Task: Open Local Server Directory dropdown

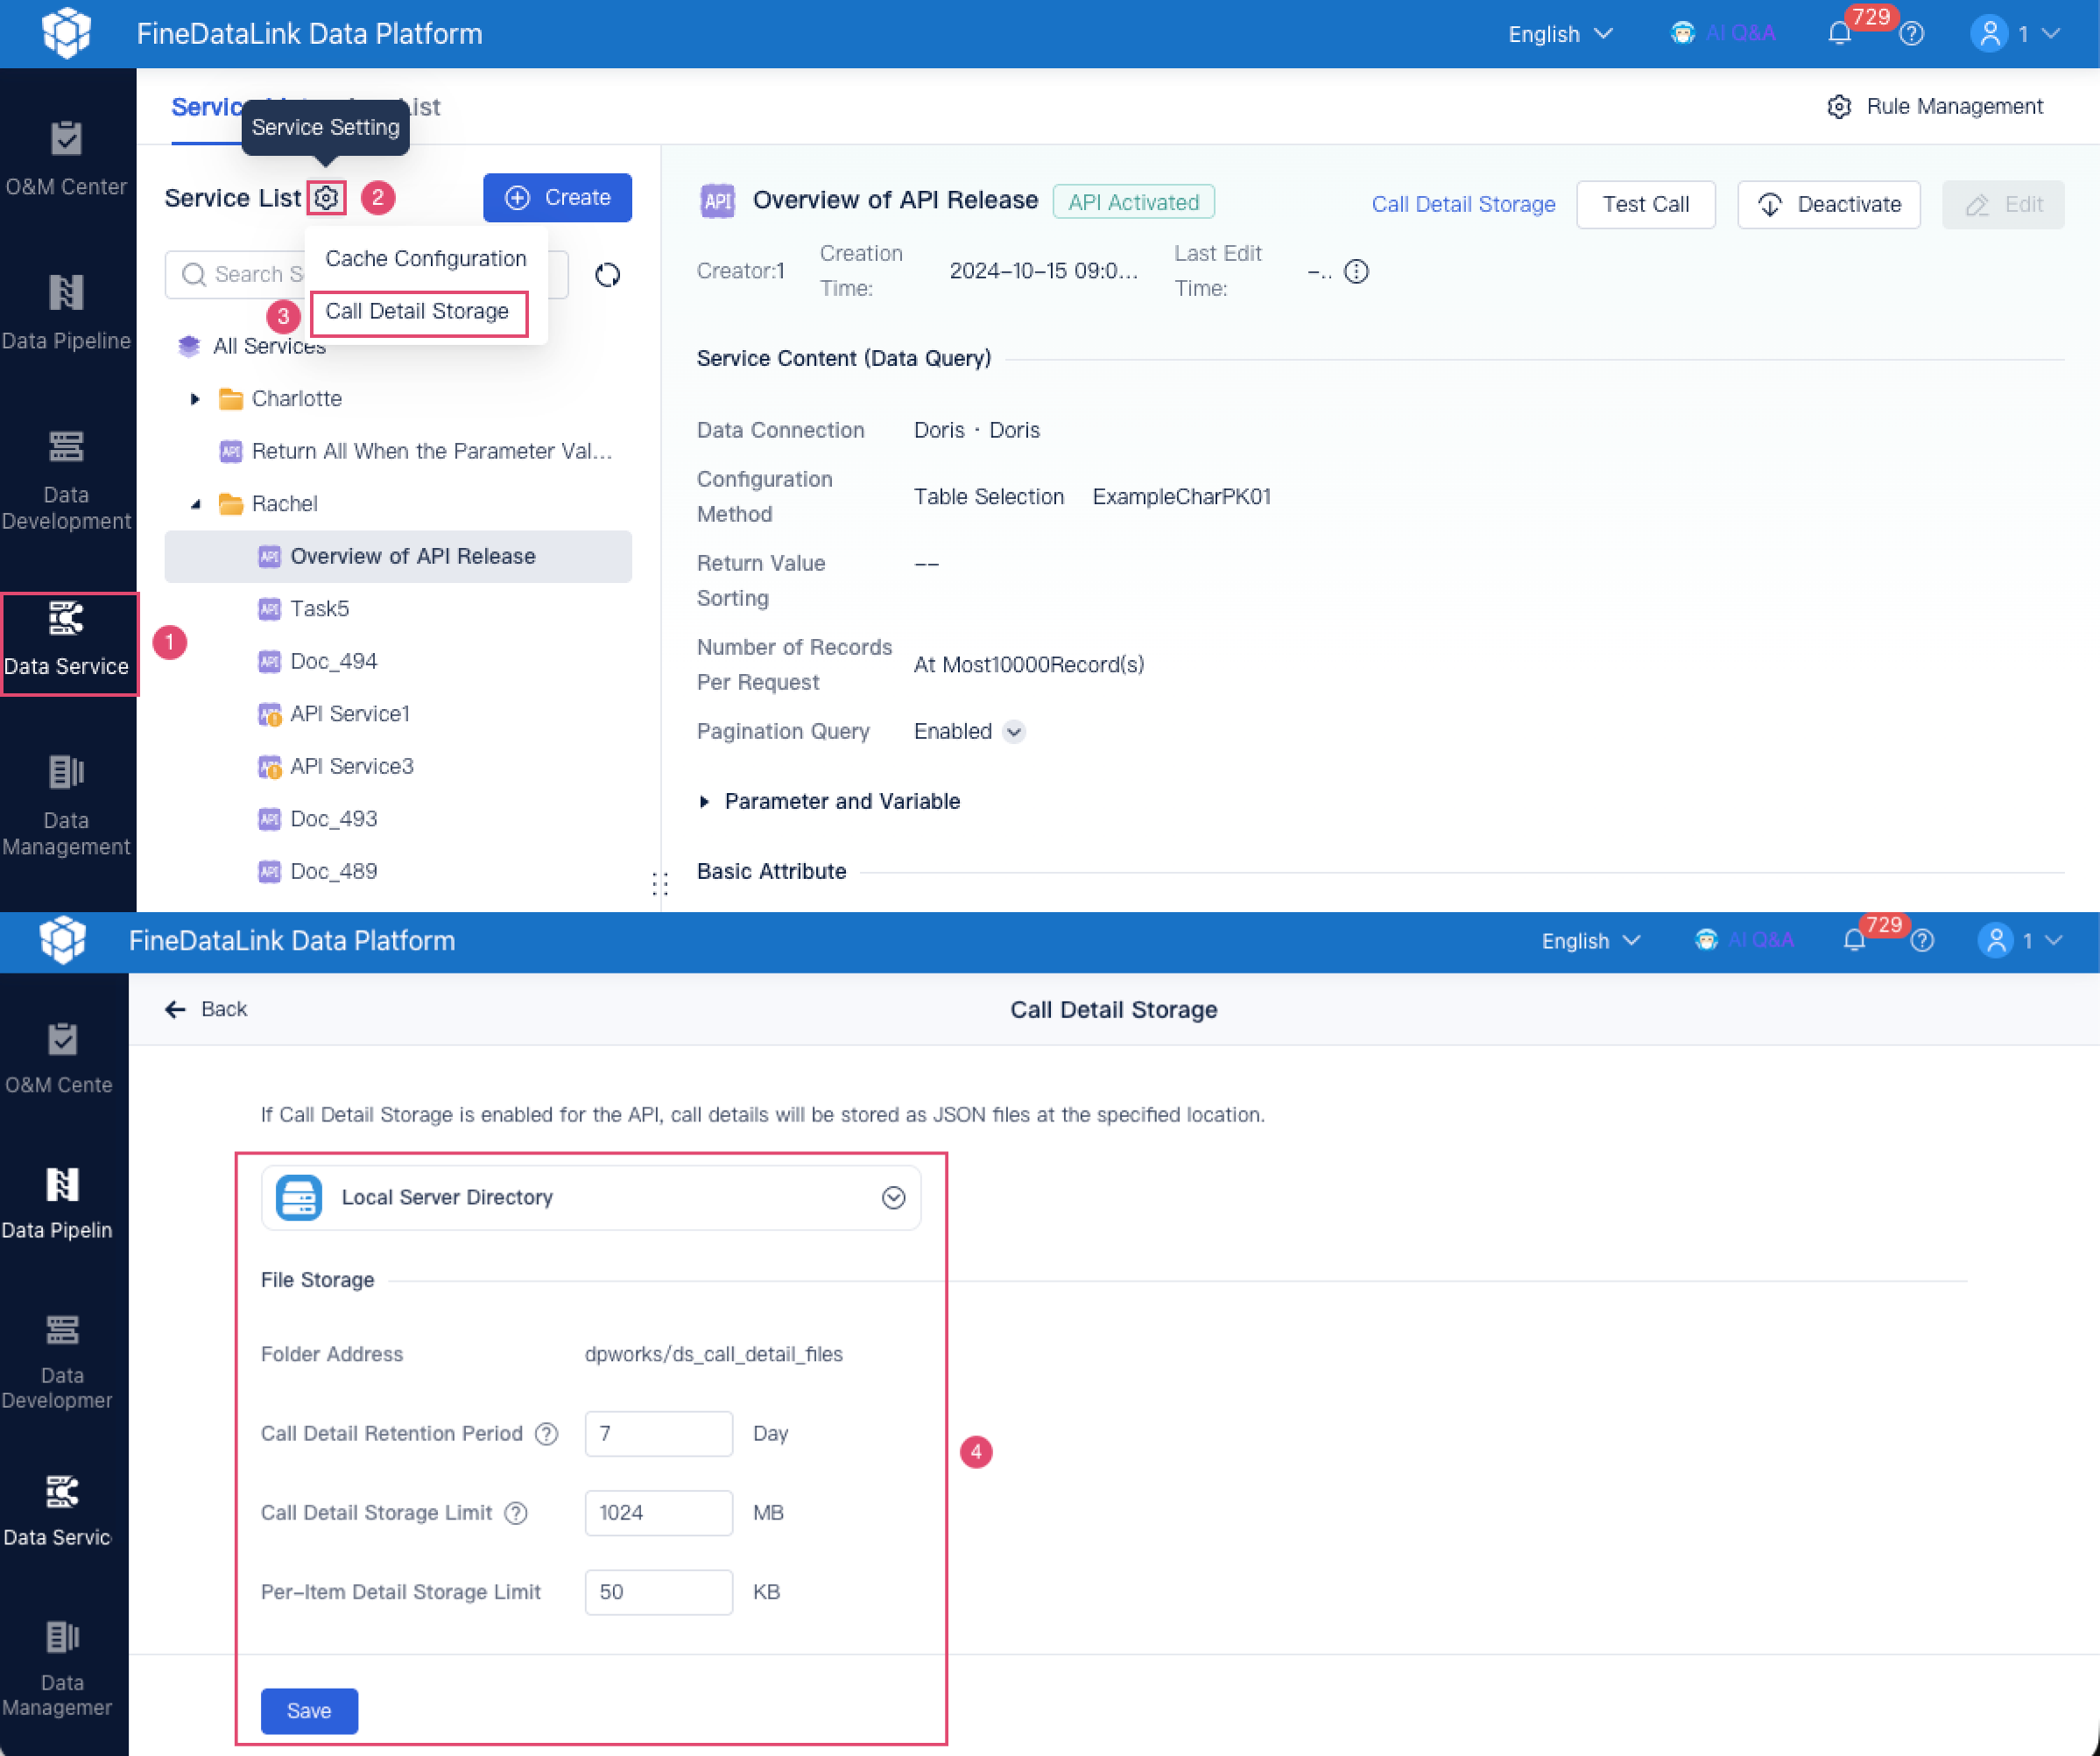Action: coord(590,1198)
